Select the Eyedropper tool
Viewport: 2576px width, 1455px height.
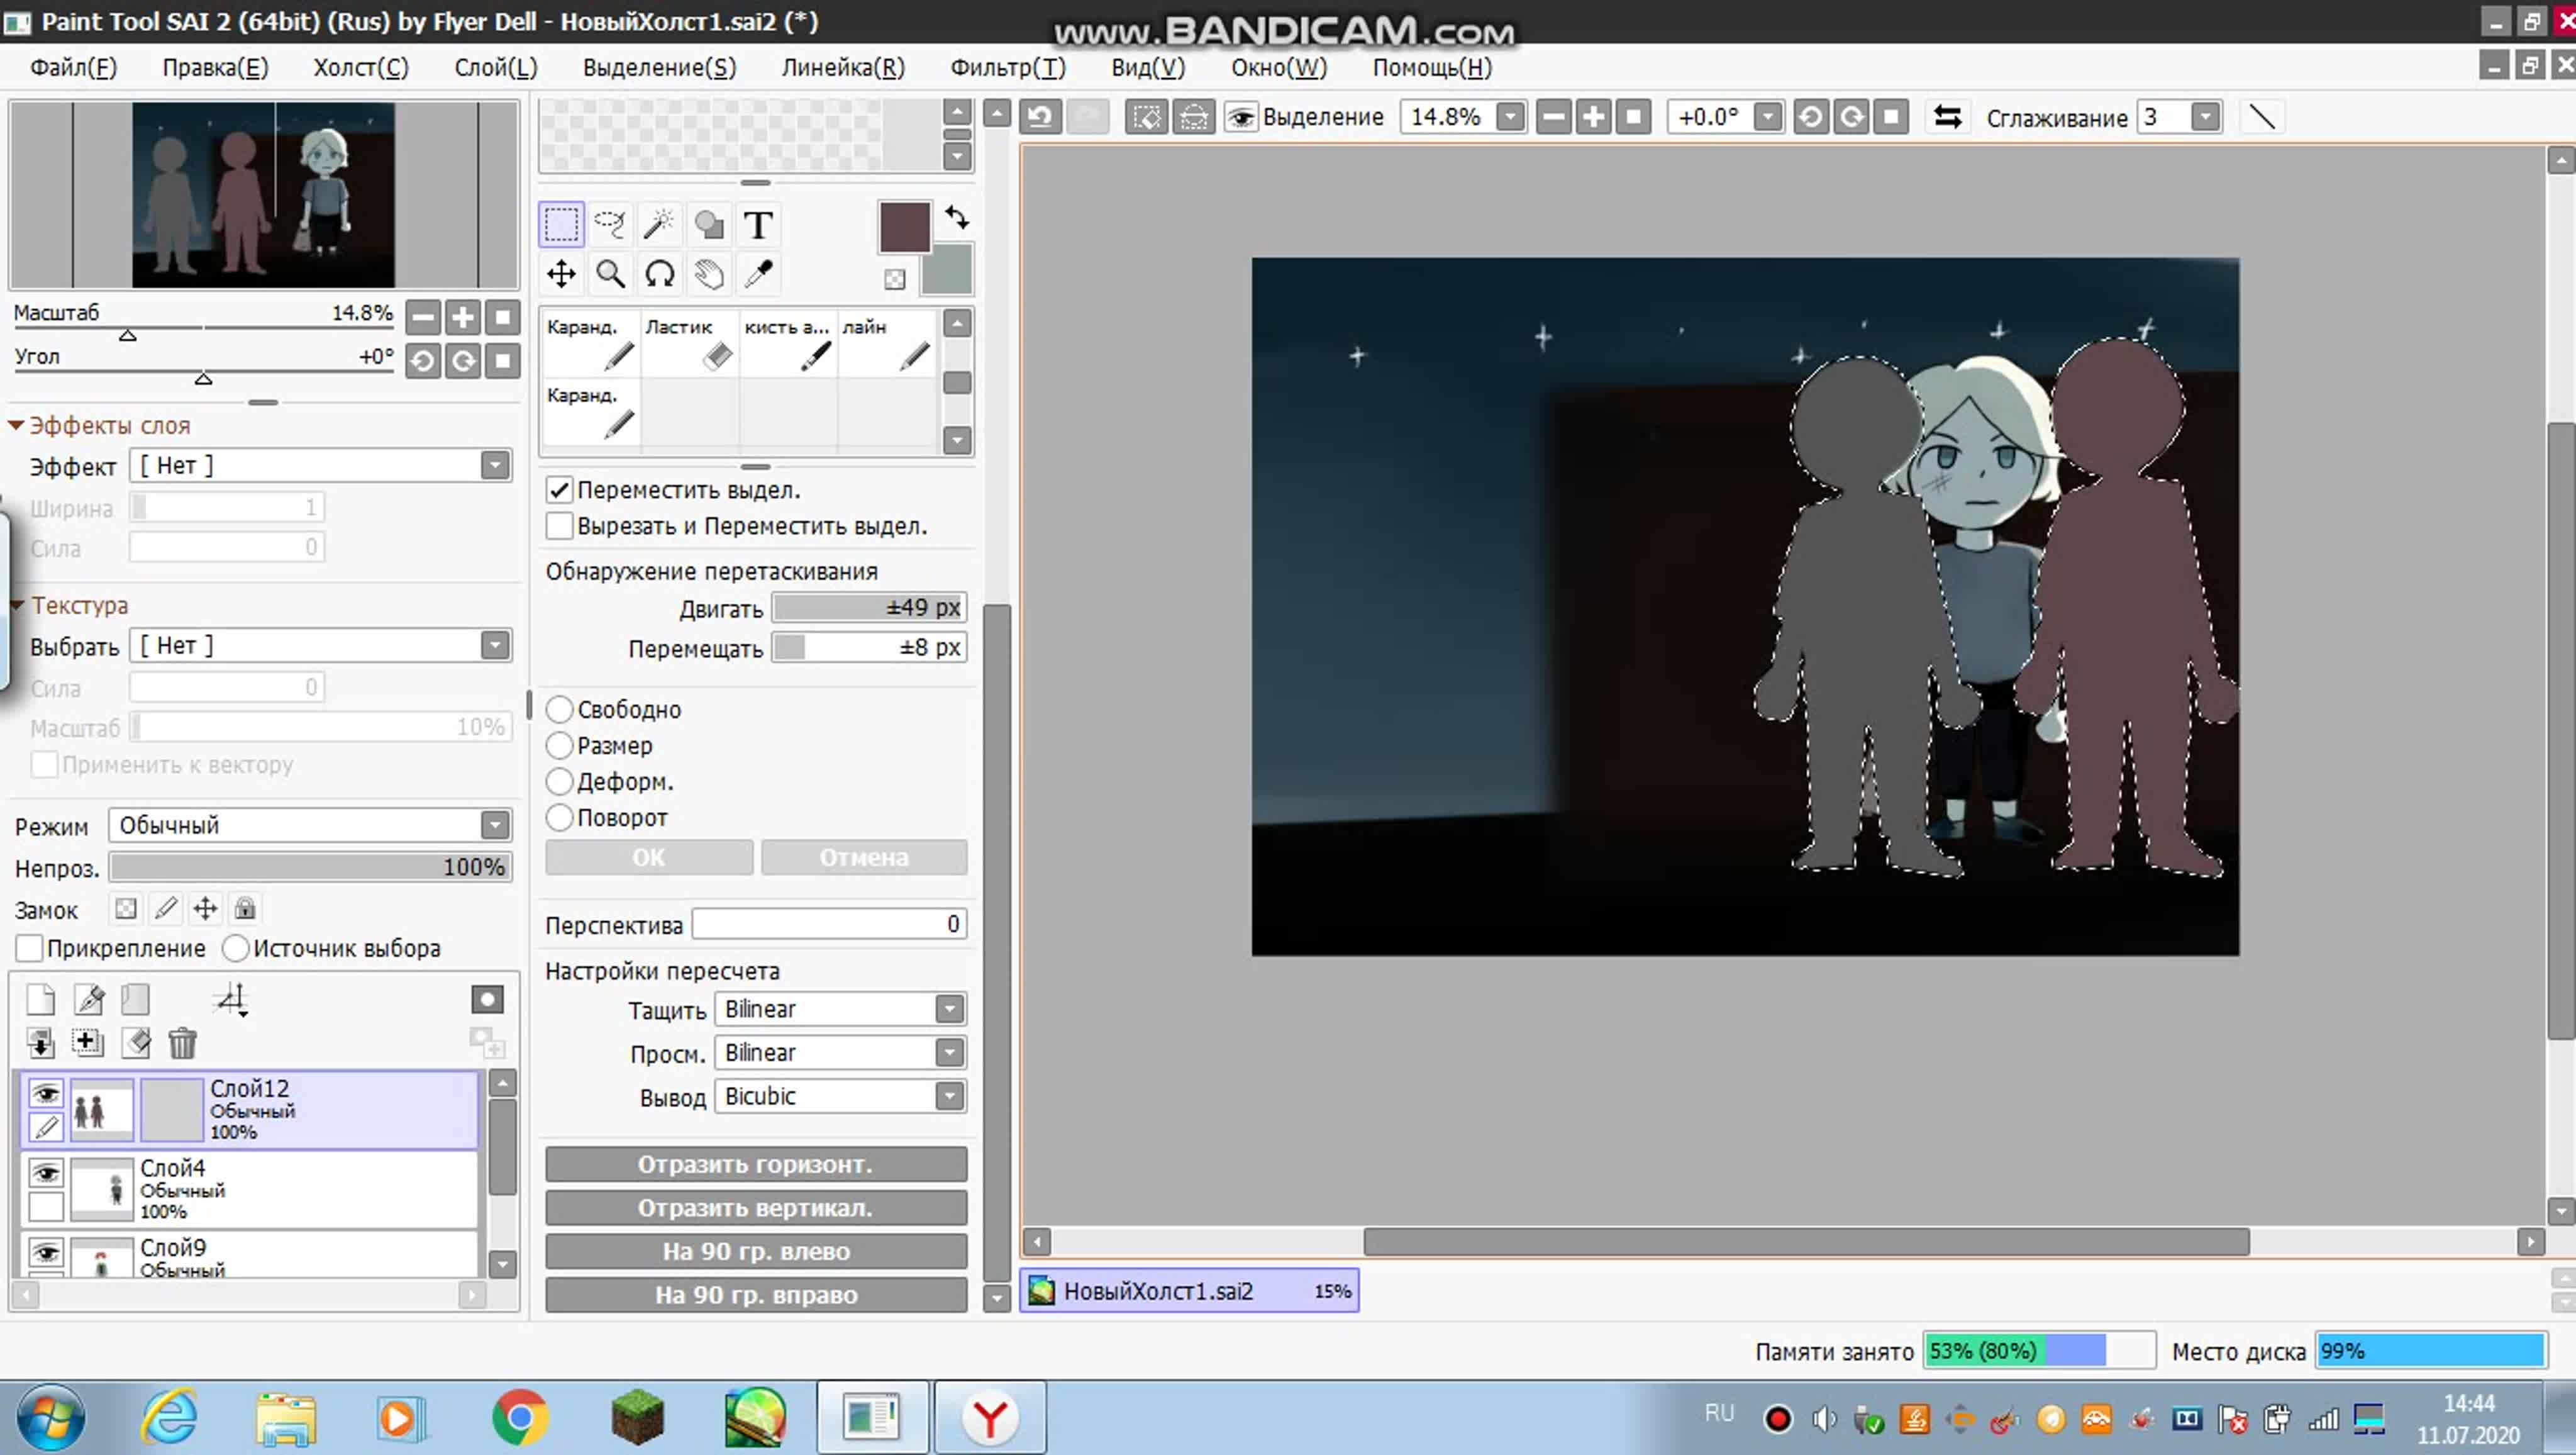click(x=758, y=273)
